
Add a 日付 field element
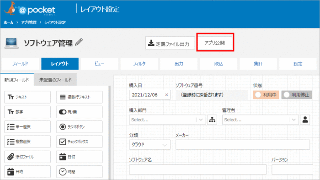[80, 157]
